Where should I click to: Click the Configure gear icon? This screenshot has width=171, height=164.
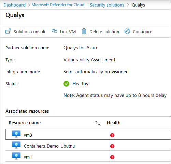(x=127, y=31)
